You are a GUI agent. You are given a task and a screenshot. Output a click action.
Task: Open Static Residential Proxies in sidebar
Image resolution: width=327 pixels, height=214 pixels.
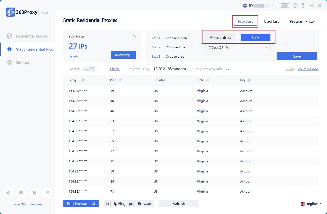[x=28, y=49]
